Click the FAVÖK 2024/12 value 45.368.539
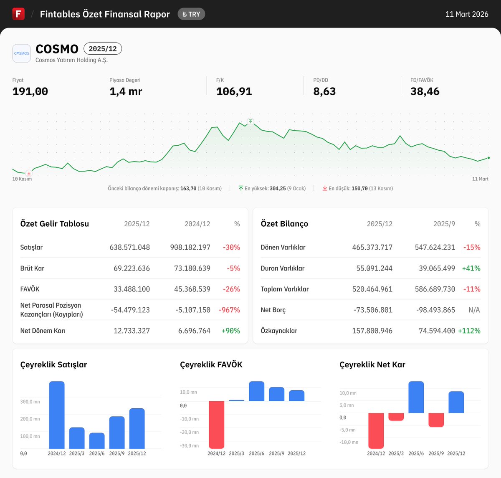Viewport: 501px width, 478px height. 192,289
